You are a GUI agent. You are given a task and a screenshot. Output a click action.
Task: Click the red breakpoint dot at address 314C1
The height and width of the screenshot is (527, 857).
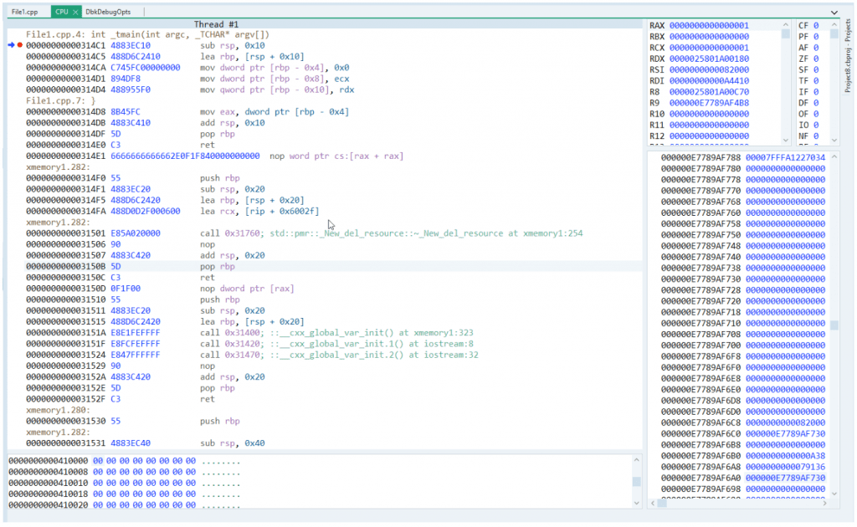(x=20, y=45)
